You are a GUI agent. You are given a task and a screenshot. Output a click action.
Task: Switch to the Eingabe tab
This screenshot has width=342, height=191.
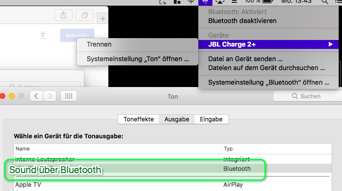coord(211,119)
